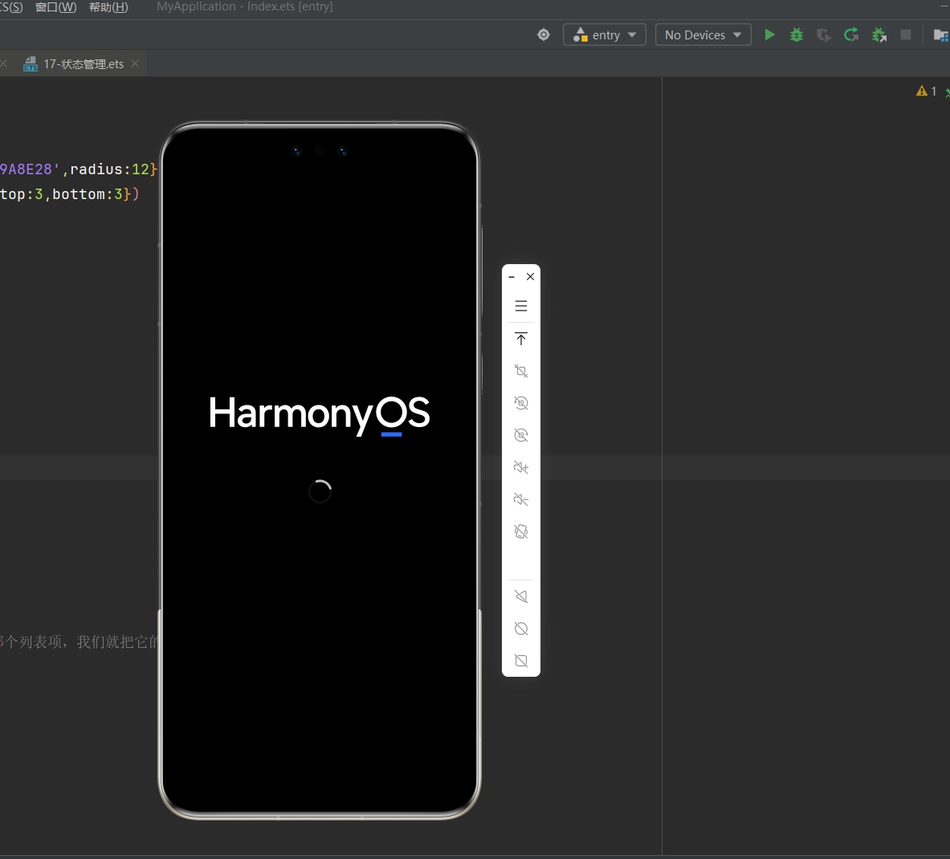This screenshot has height=859, width=950.
Task: Close the 17-状态管理.ets editor tab
Action: tap(135, 63)
